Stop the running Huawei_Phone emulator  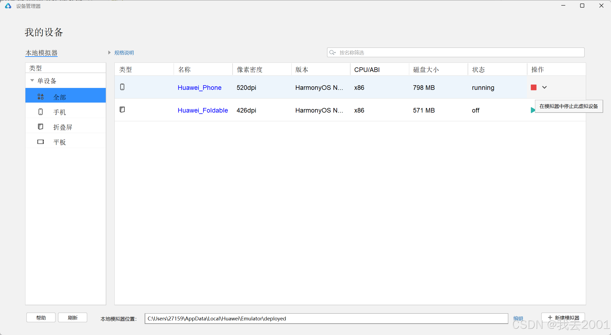click(533, 87)
